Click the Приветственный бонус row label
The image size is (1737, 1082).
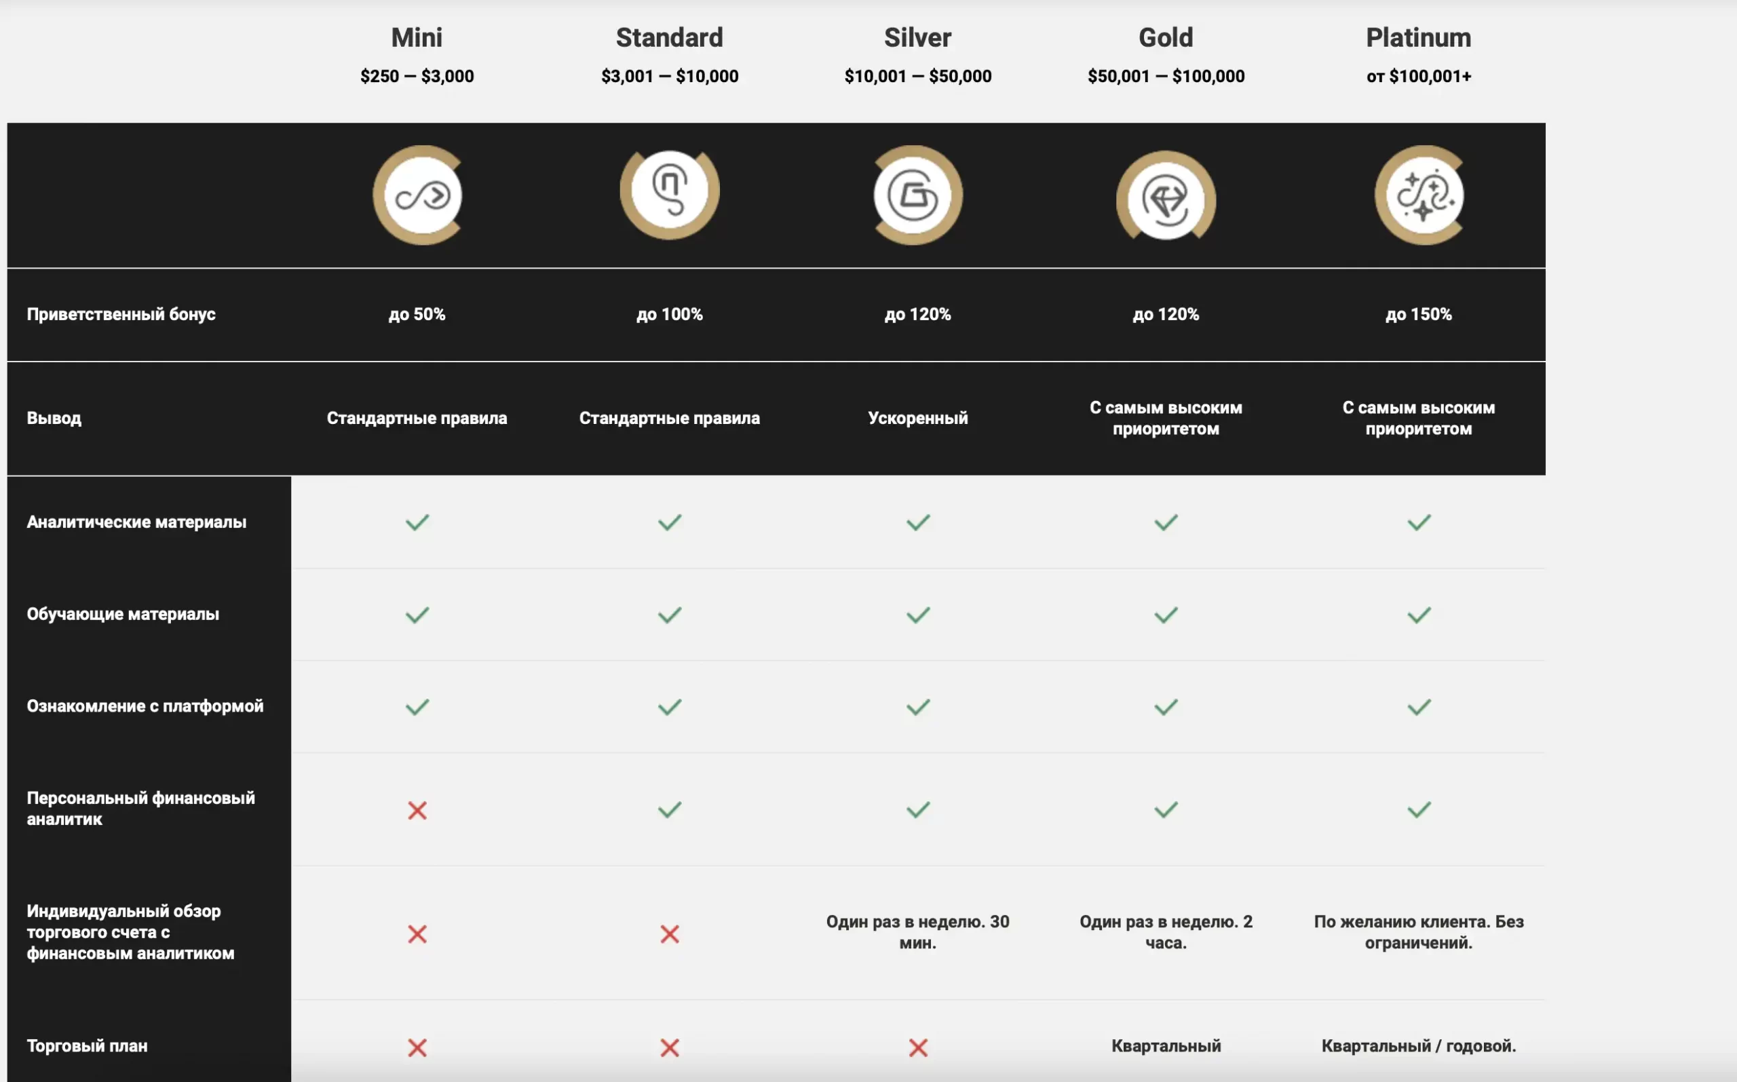(121, 314)
